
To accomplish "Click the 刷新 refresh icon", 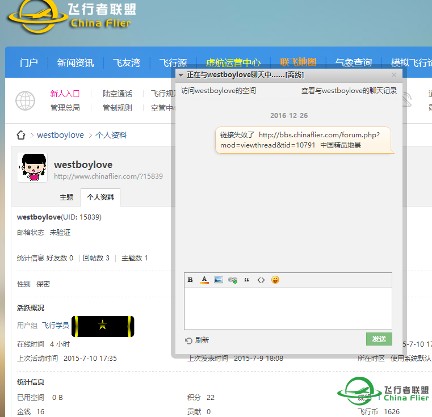I will [x=189, y=340].
